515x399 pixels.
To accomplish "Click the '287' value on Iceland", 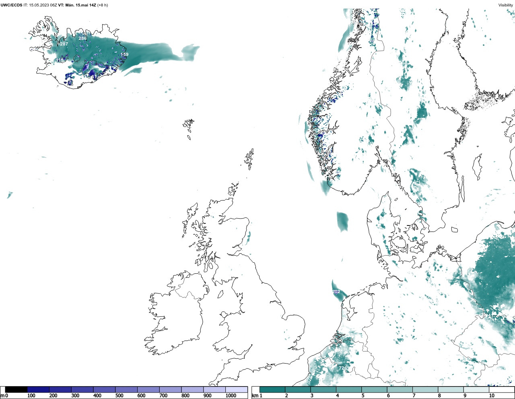I will 64,44.
